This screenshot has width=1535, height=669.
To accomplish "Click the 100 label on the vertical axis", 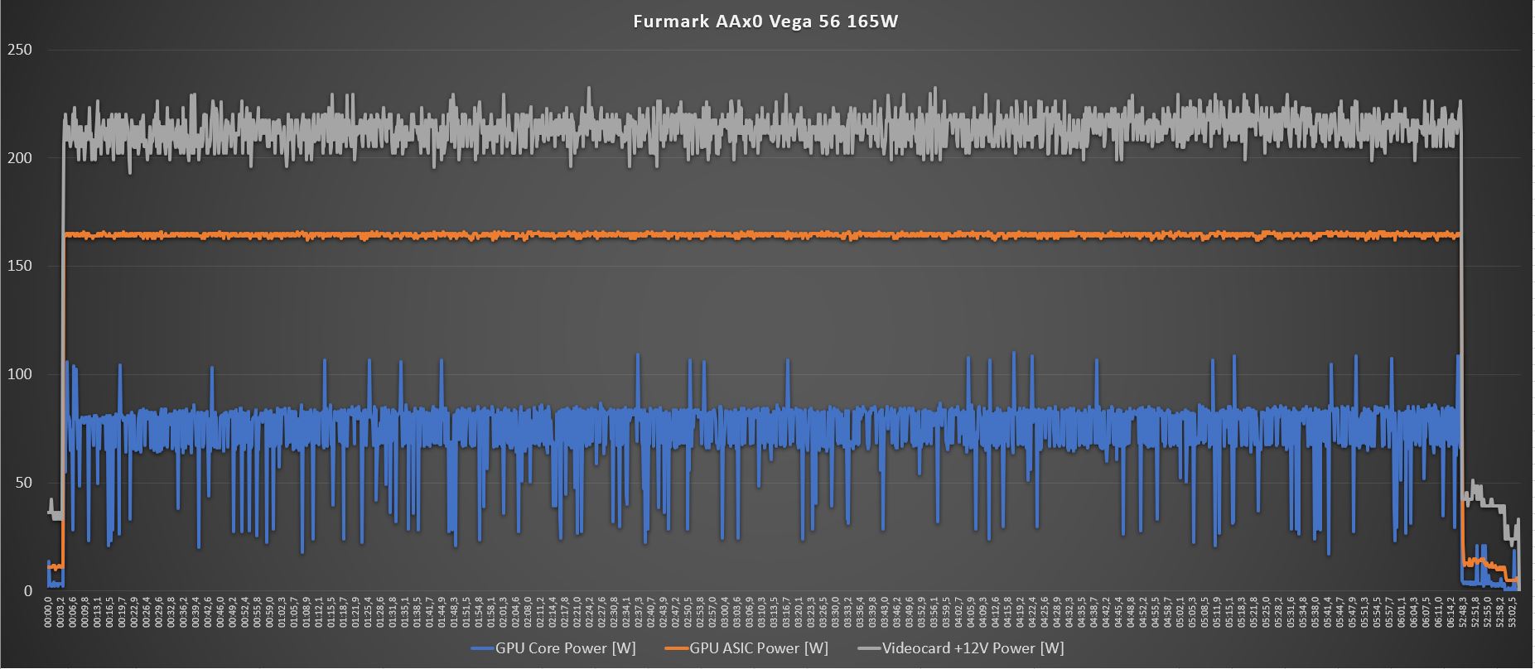I will [19, 374].
